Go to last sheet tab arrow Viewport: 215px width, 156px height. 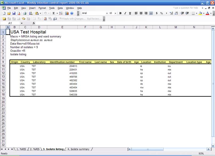(x=12, y=149)
